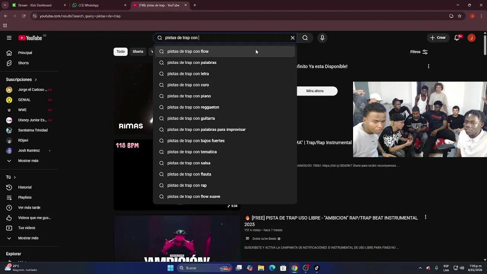Open TikTok from the taskbar
Image resolution: width=487 pixels, height=274 pixels.
(317, 268)
